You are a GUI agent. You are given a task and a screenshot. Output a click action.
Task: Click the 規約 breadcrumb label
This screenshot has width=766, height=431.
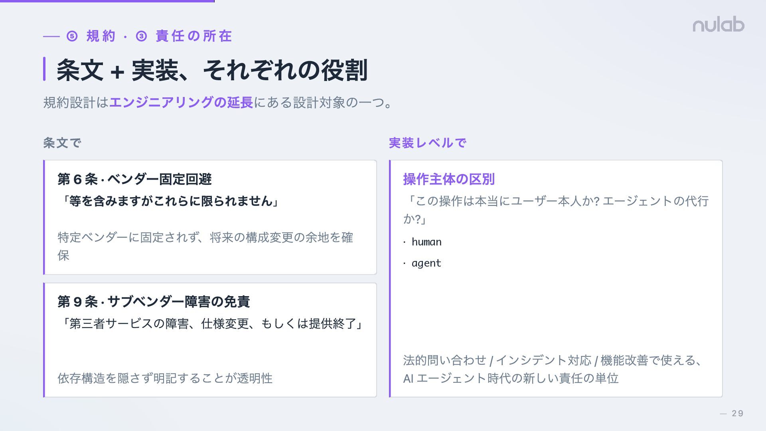[101, 36]
